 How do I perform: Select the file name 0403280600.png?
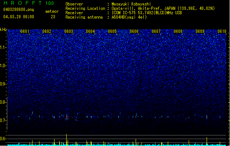pyautogui.click(x=19, y=10)
